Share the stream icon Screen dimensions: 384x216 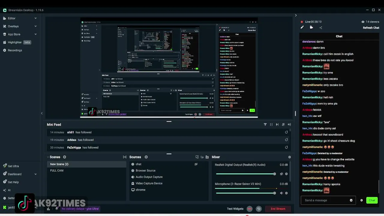321,28
